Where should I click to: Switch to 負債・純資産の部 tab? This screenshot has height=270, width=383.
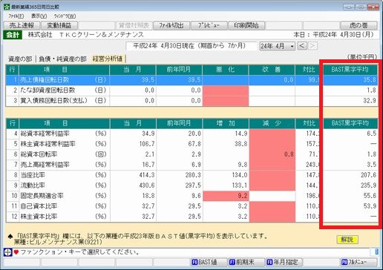(x=63, y=59)
